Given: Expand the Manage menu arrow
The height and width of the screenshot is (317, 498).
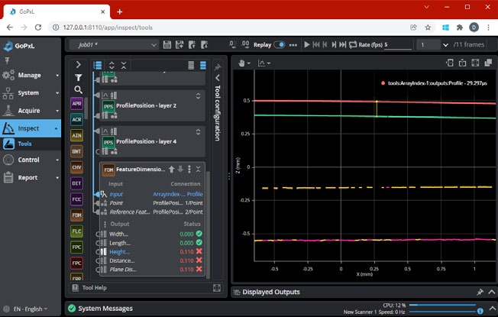Looking at the screenshot, I should pos(57,76).
